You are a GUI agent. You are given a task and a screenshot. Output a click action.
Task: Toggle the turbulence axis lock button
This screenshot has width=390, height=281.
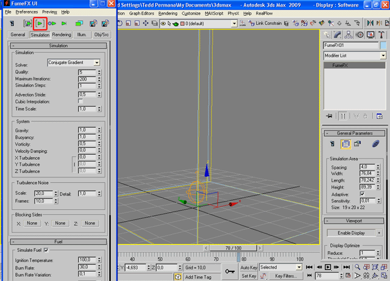pos(74,164)
